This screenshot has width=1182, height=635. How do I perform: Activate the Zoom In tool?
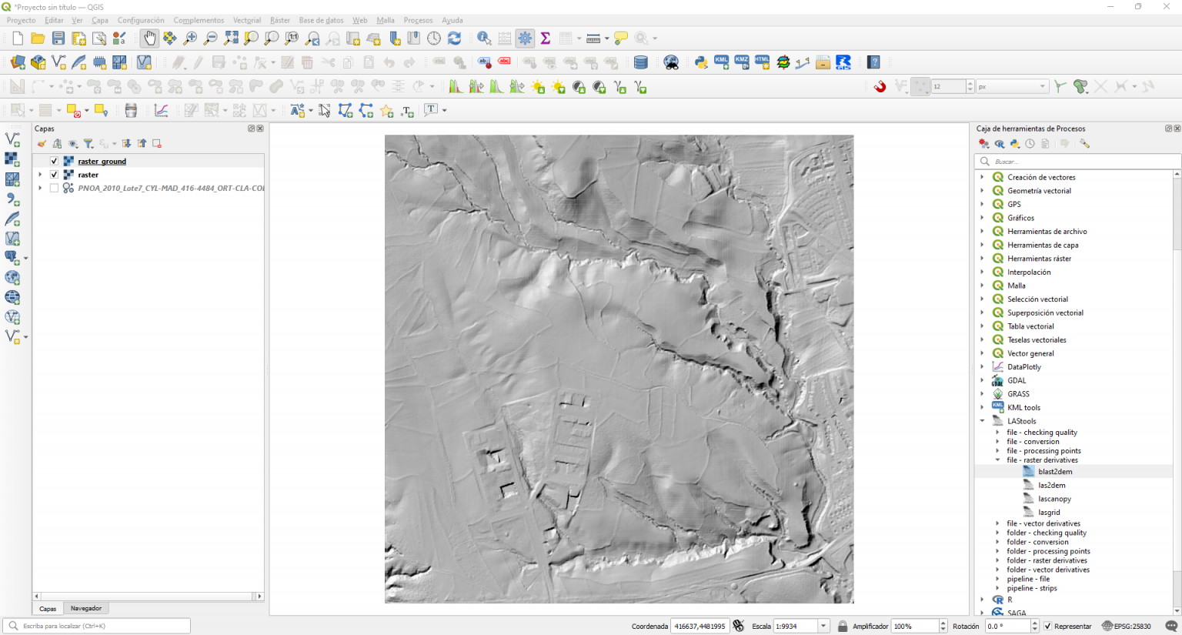pos(190,38)
